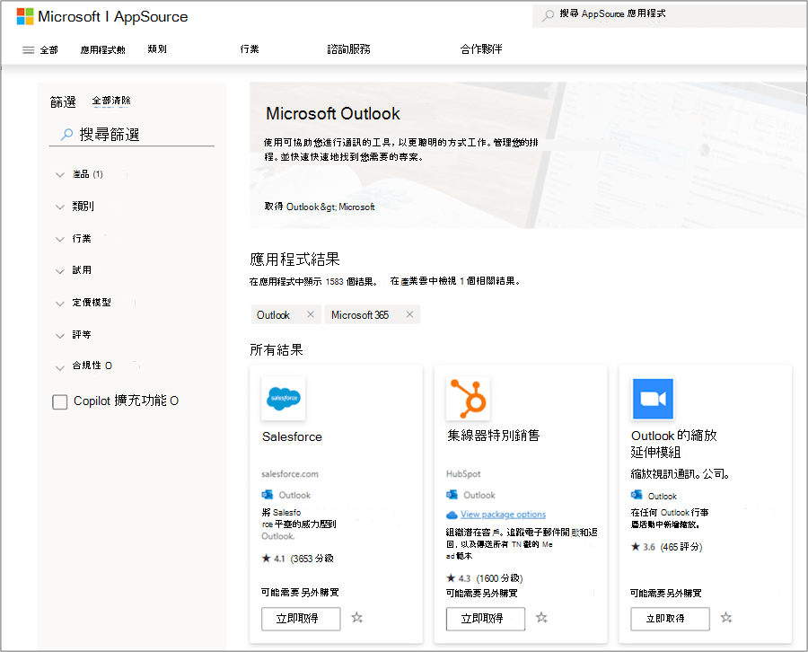Open the Salesforce app title
The height and width of the screenshot is (652, 808).
(292, 436)
